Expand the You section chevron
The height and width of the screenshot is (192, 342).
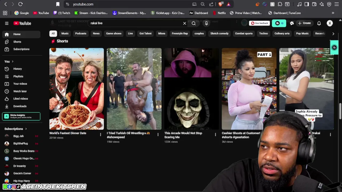point(12,62)
